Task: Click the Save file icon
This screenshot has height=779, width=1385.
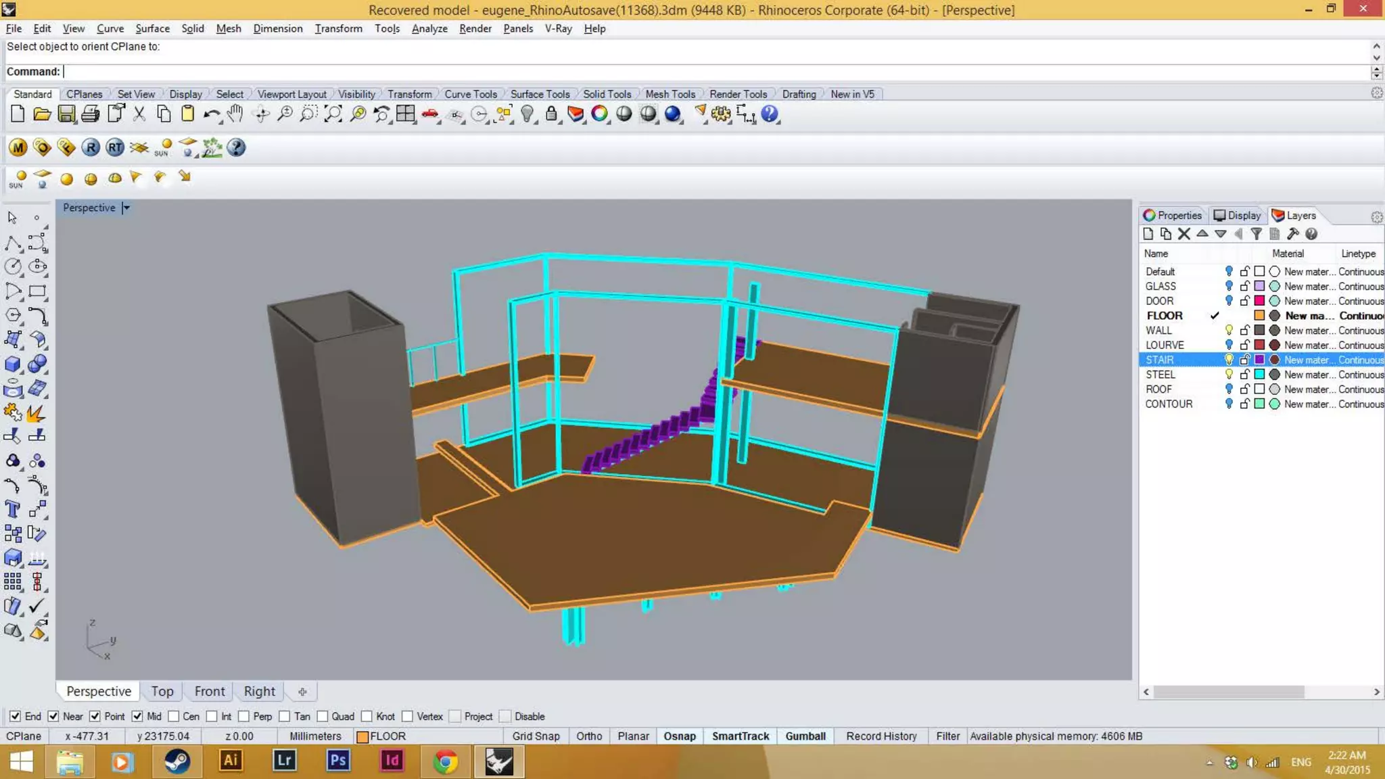Action: pos(66,114)
